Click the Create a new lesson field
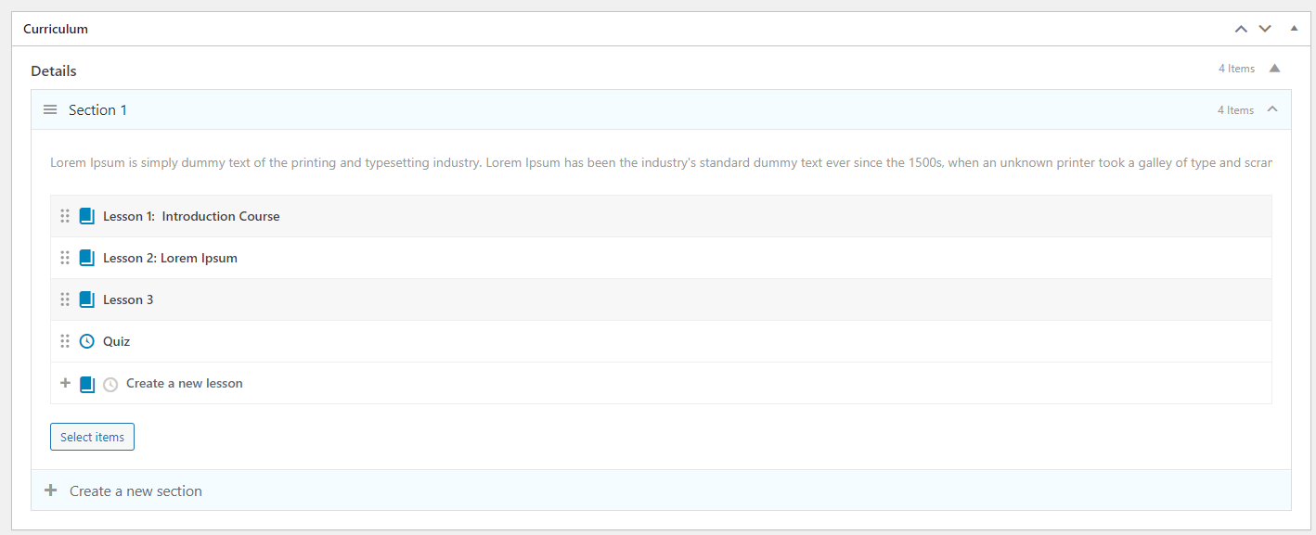1316x535 pixels. [696, 383]
